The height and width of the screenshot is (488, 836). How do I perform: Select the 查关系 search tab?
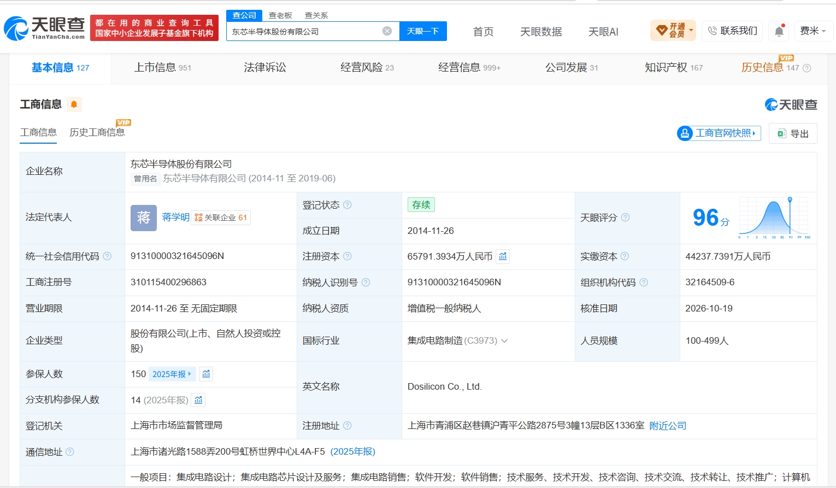tap(316, 15)
